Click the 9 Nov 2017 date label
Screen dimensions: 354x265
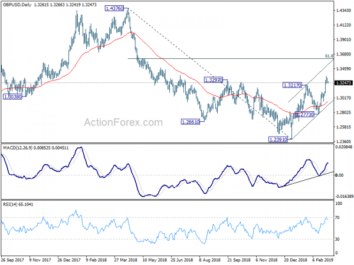(40, 260)
